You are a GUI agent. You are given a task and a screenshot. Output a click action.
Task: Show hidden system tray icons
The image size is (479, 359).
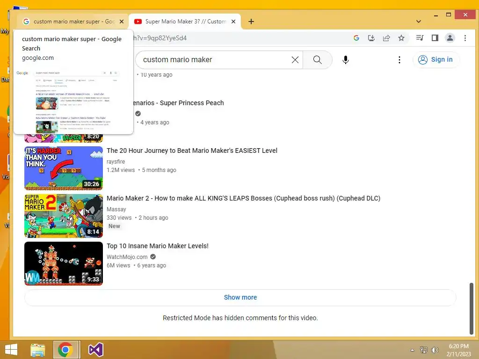tap(413, 350)
